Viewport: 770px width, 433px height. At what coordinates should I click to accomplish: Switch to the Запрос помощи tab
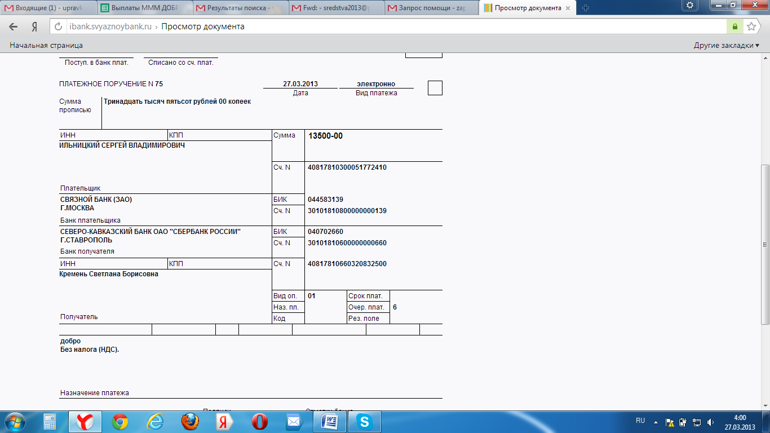(x=432, y=8)
